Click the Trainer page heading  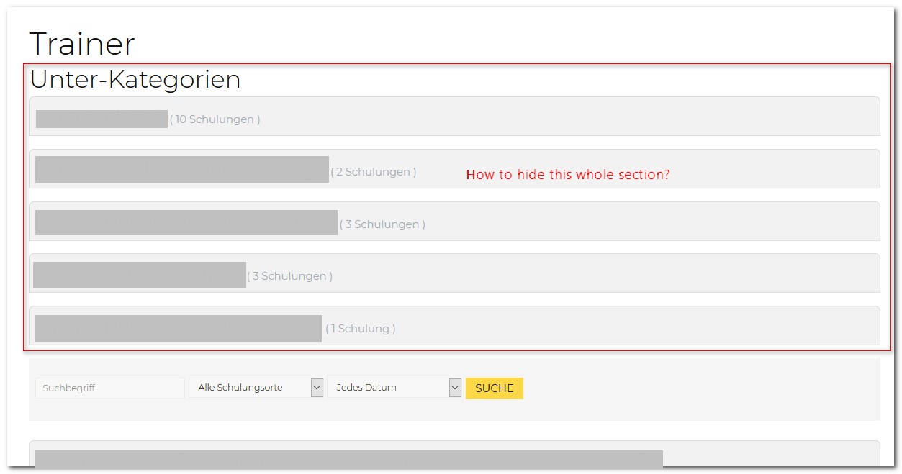point(81,44)
